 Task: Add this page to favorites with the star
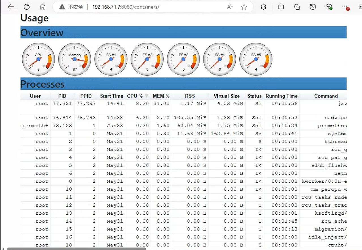pyautogui.click(x=244, y=7)
